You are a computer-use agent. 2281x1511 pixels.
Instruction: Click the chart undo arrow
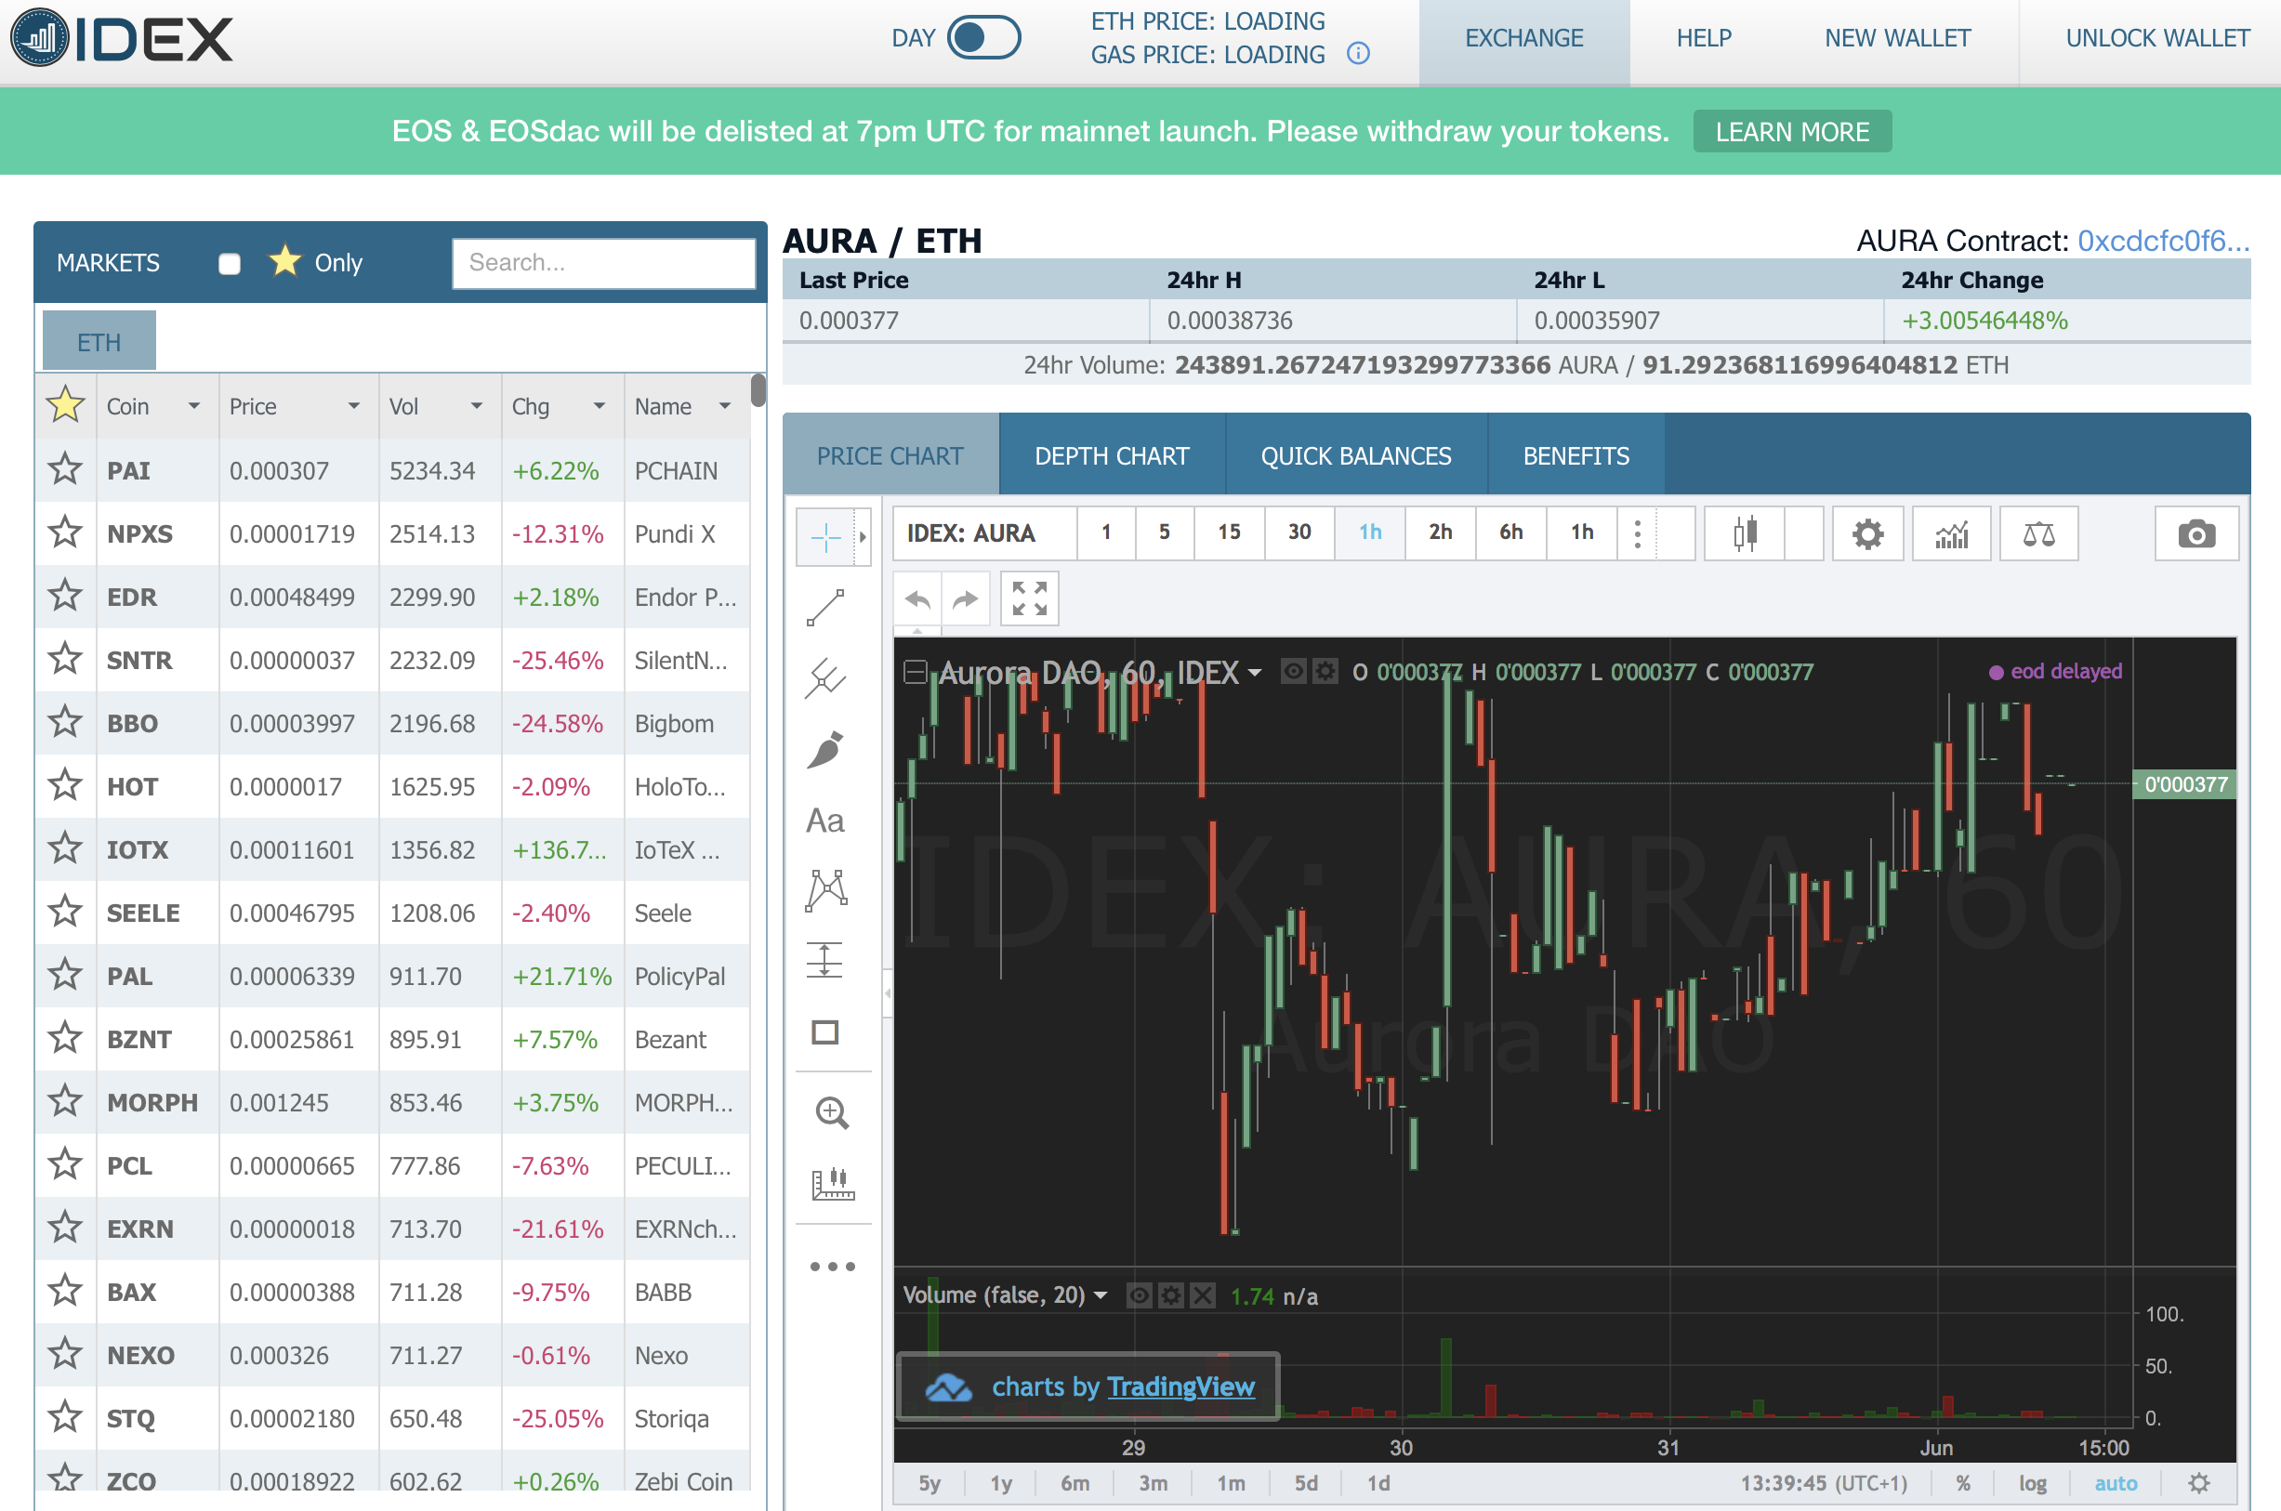918,599
